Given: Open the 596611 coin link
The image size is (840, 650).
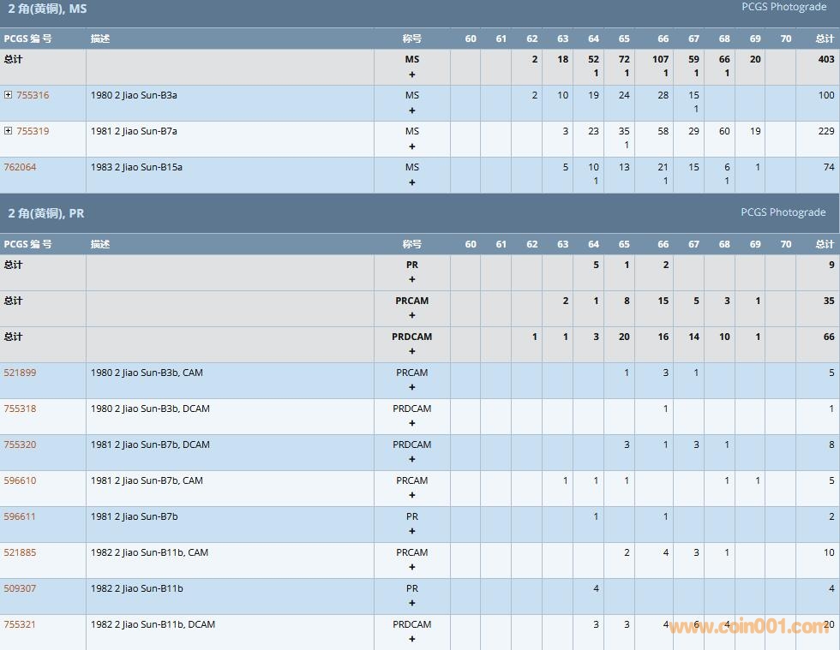Looking at the screenshot, I should coord(21,516).
